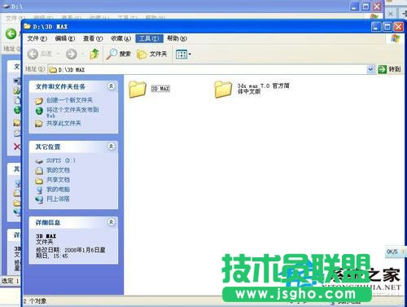Viewport: 407px width, 307px height.
Task: Minimize the background D:\ window
Action: pos(354,7)
